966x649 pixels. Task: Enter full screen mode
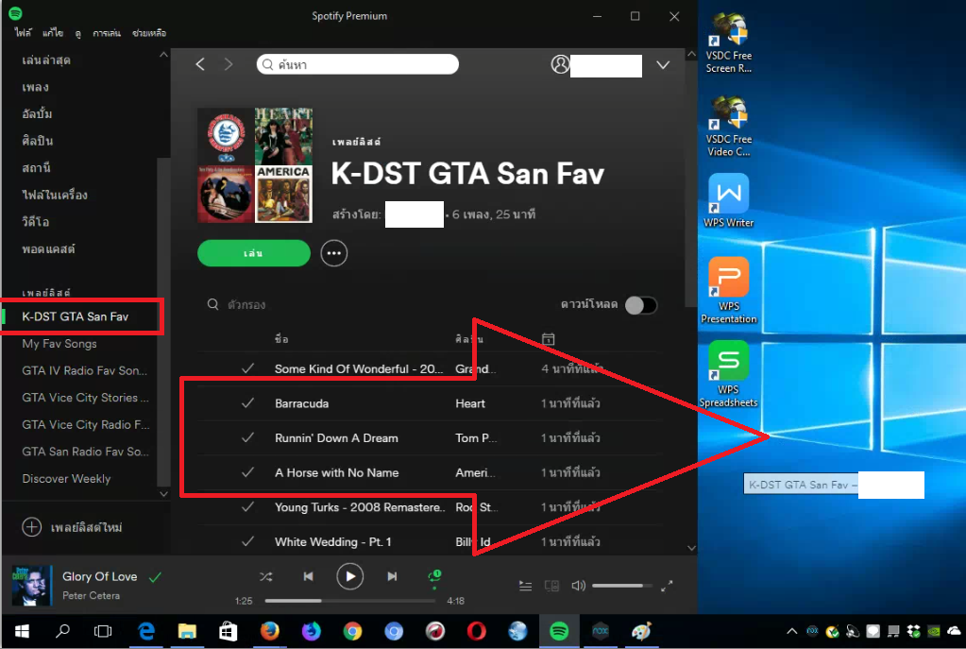tap(667, 586)
